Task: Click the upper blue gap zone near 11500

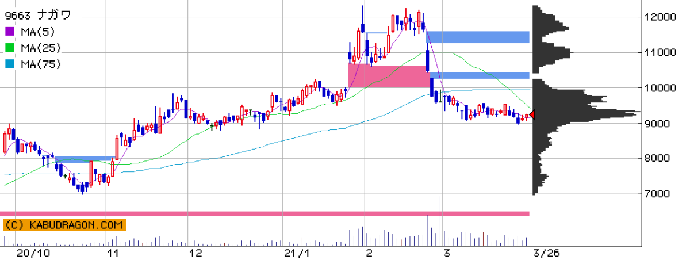Action: (x=477, y=37)
